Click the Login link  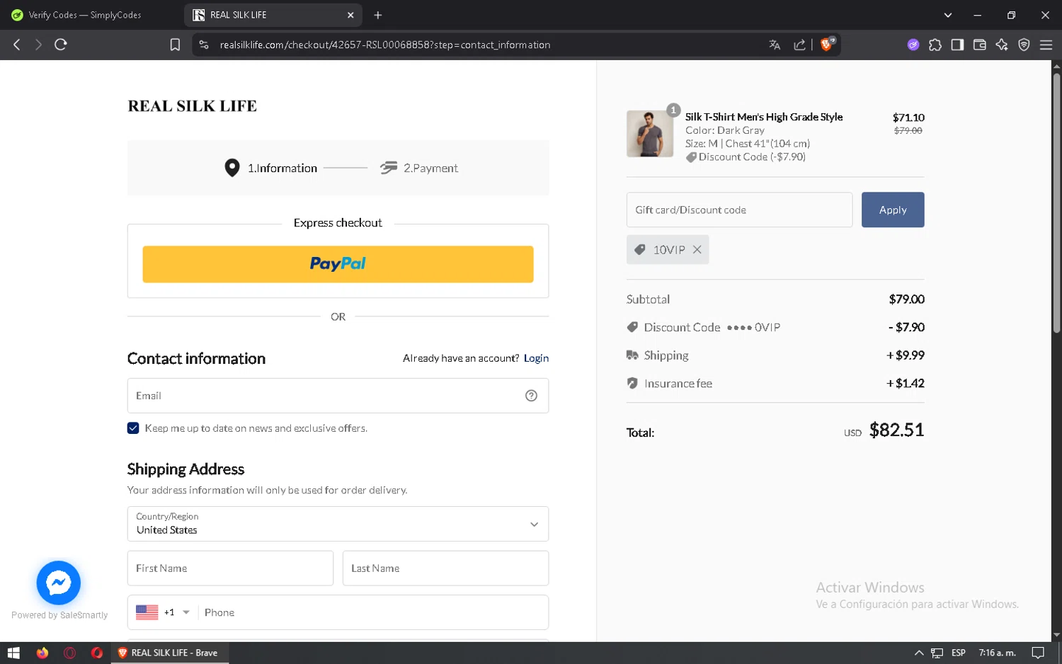click(536, 358)
